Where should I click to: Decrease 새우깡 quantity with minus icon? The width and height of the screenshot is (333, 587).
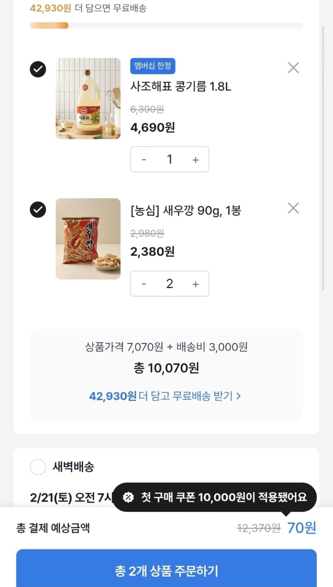144,284
